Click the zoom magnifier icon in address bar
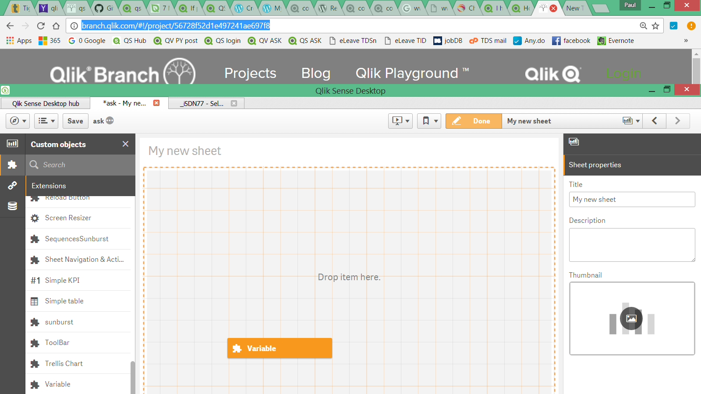 point(643,26)
